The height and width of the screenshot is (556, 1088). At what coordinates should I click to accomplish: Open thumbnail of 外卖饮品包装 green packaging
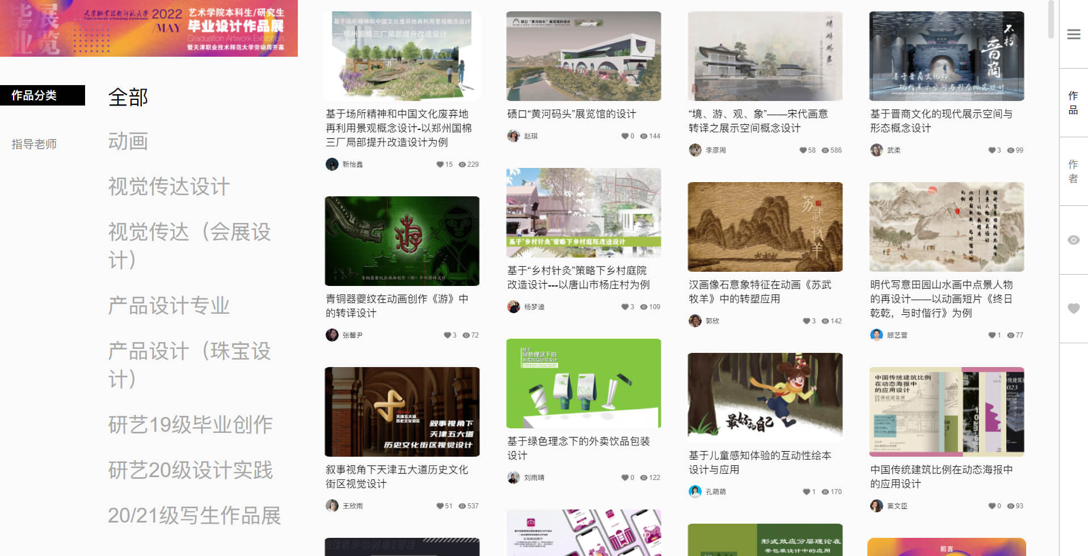[x=584, y=384]
